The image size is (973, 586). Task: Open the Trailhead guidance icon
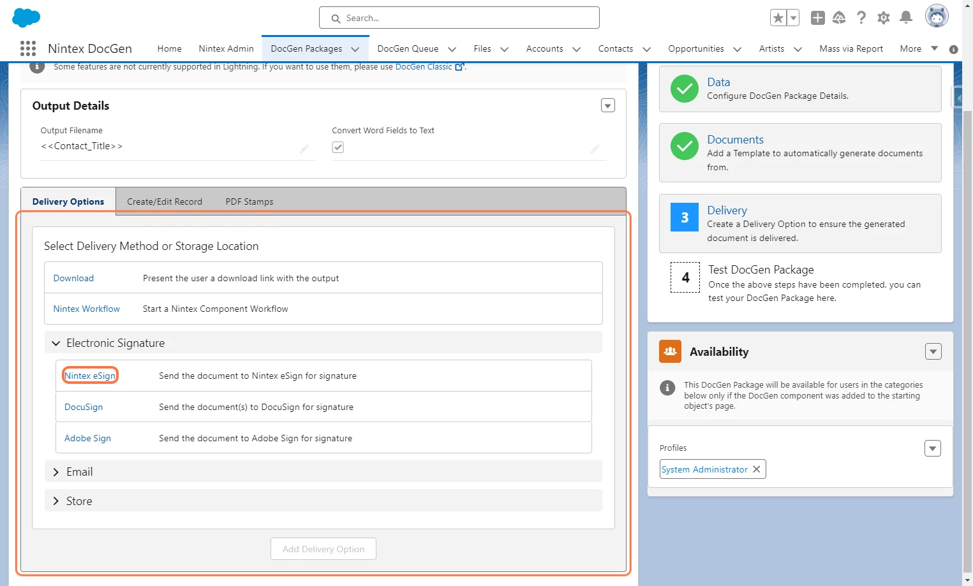(x=839, y=18)
